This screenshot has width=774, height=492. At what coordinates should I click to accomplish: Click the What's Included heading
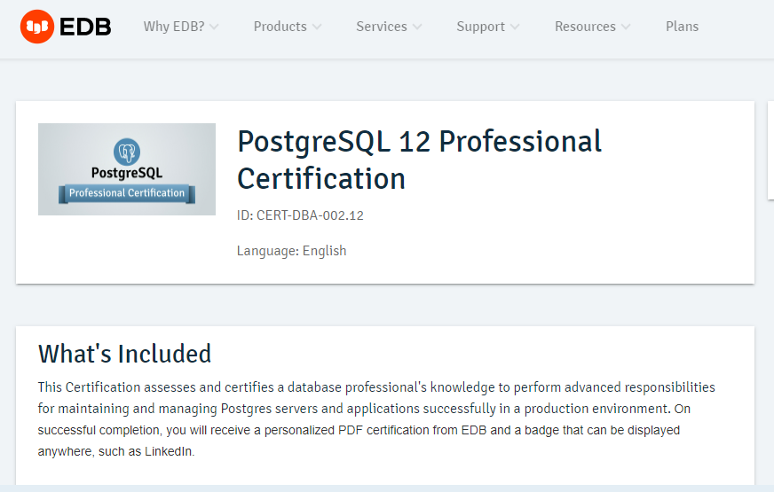tap(124, 354)
